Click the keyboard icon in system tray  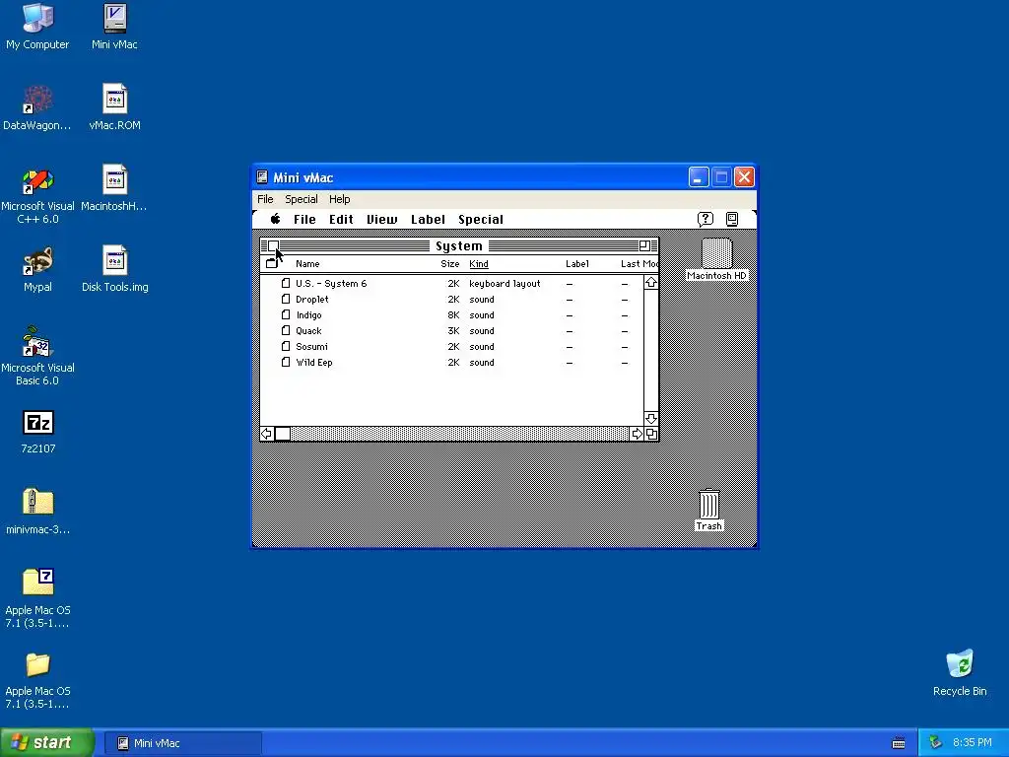click(x=899, y=743)
